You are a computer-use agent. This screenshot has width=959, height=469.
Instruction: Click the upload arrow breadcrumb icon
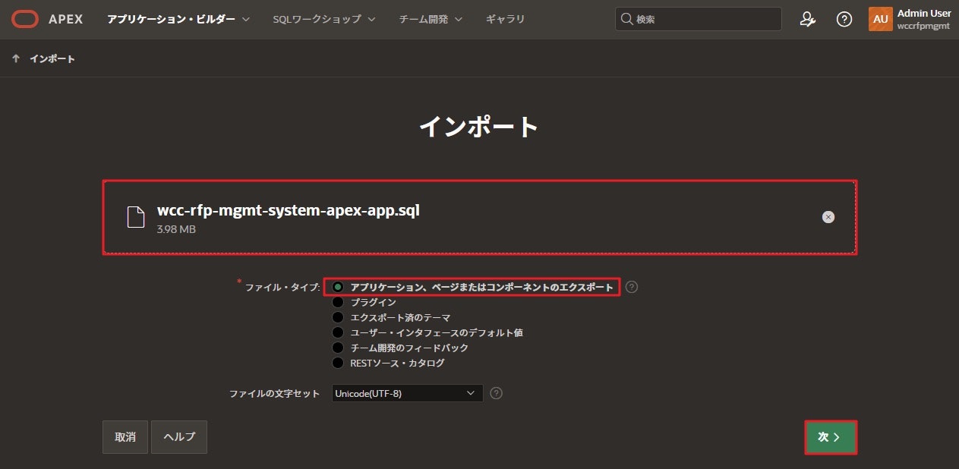(16, 58)
